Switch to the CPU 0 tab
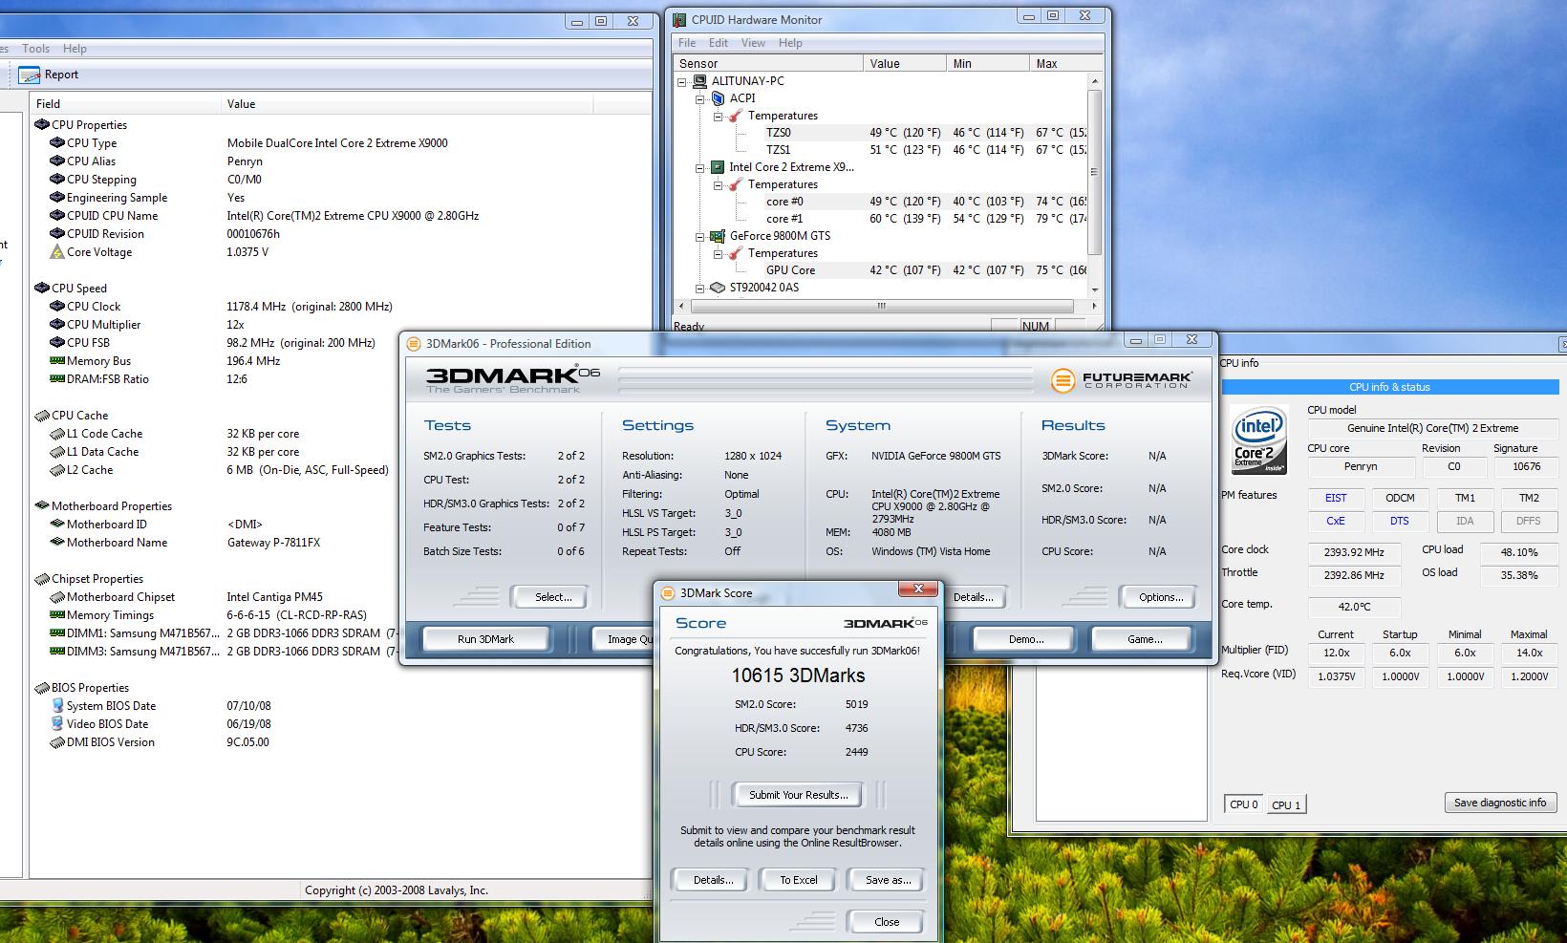This screenshot has height=943, width=1567. coord(1244,804)
